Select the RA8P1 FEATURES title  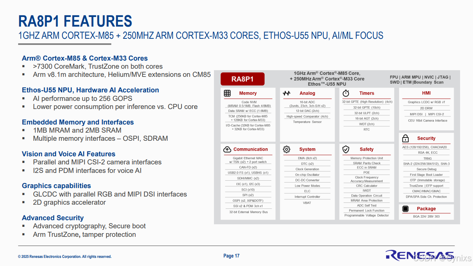pyautogui.click(x=75, y=21)
